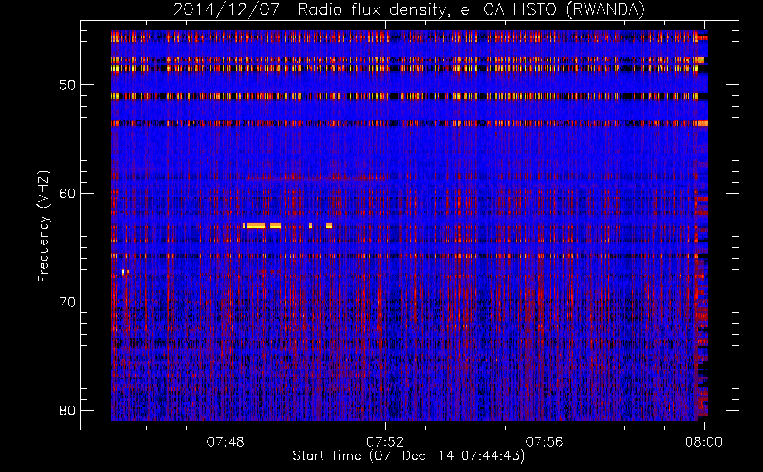Click the 08:00 time tick label

coord(704,442)
